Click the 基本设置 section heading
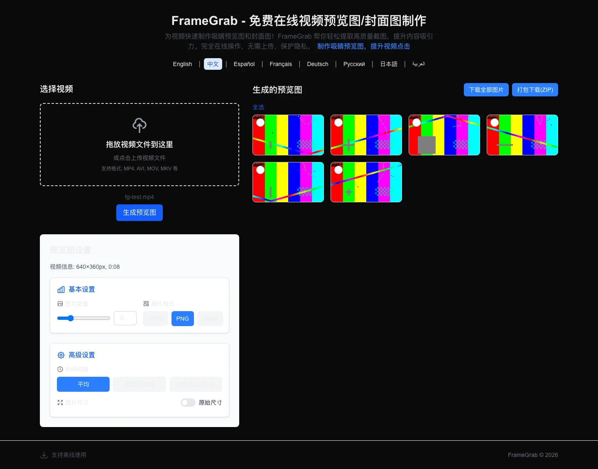The image size is (598, 469). 82,290
